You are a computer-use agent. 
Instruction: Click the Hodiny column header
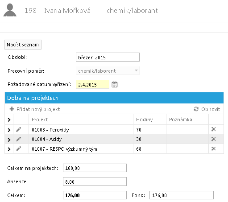pyautogui.click(x=145, y=120)
